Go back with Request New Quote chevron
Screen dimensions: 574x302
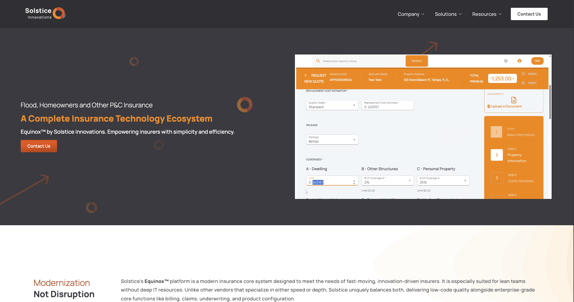click(305, 75)
